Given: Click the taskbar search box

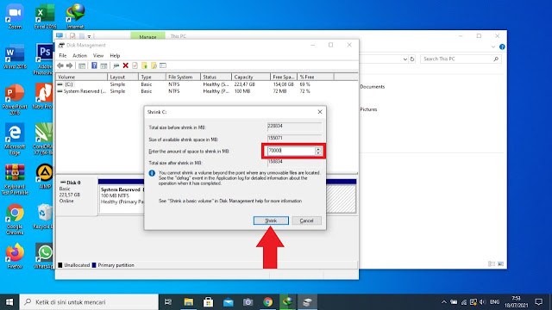Looking at the screenshot, I should tap(89, 302).
